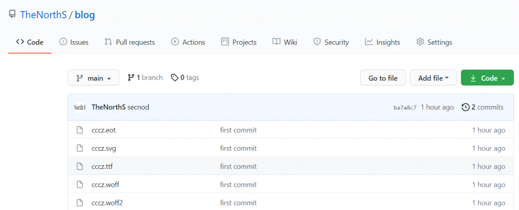Switch to the Code tab
519x210 pixels.
point(30,42)
